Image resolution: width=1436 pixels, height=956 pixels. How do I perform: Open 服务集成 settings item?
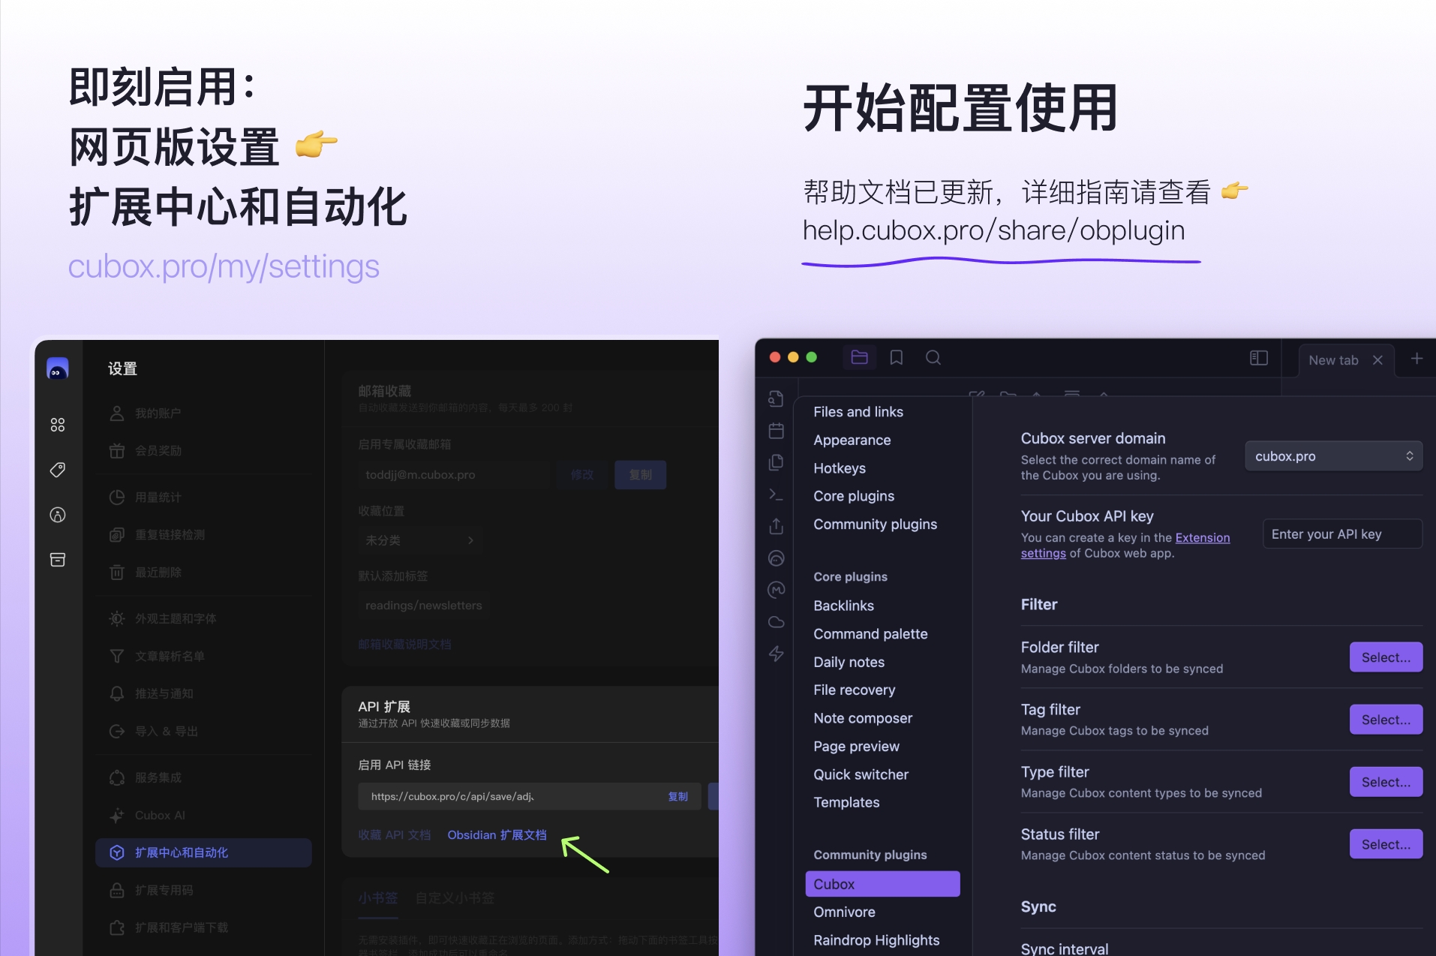coord(204,778)
